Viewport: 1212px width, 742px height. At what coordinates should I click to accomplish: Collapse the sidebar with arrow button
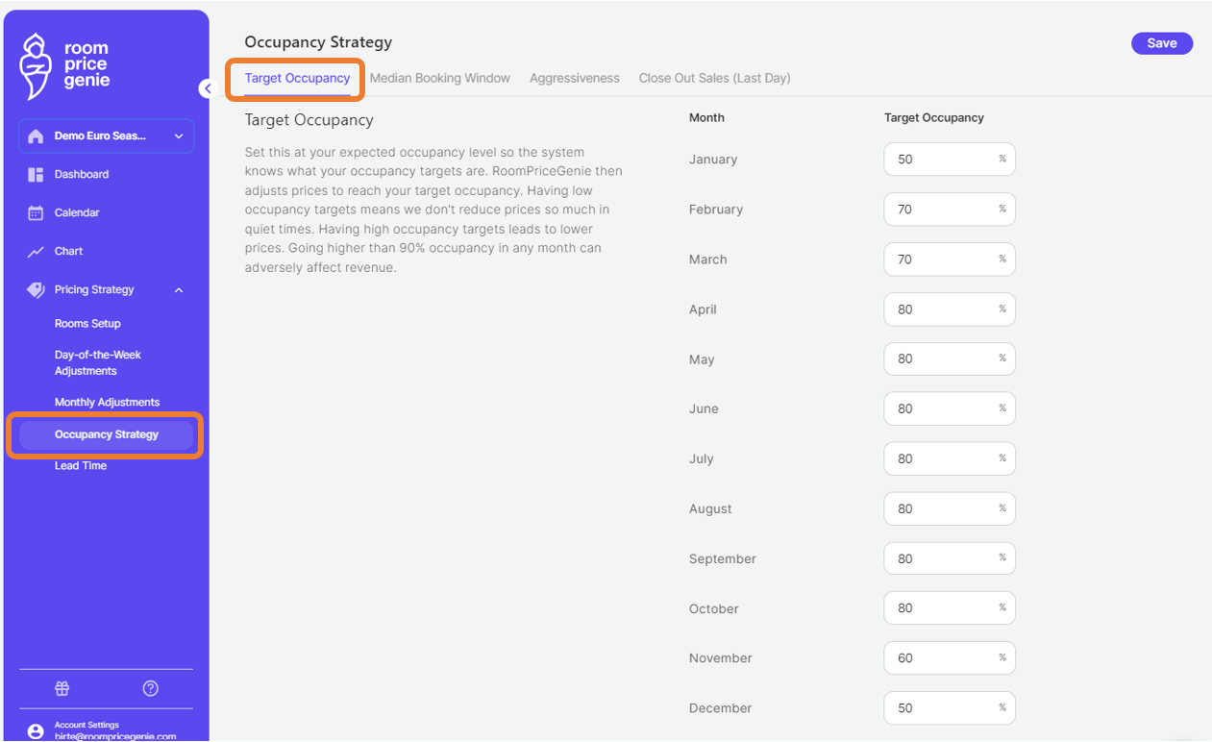[206, 88]
